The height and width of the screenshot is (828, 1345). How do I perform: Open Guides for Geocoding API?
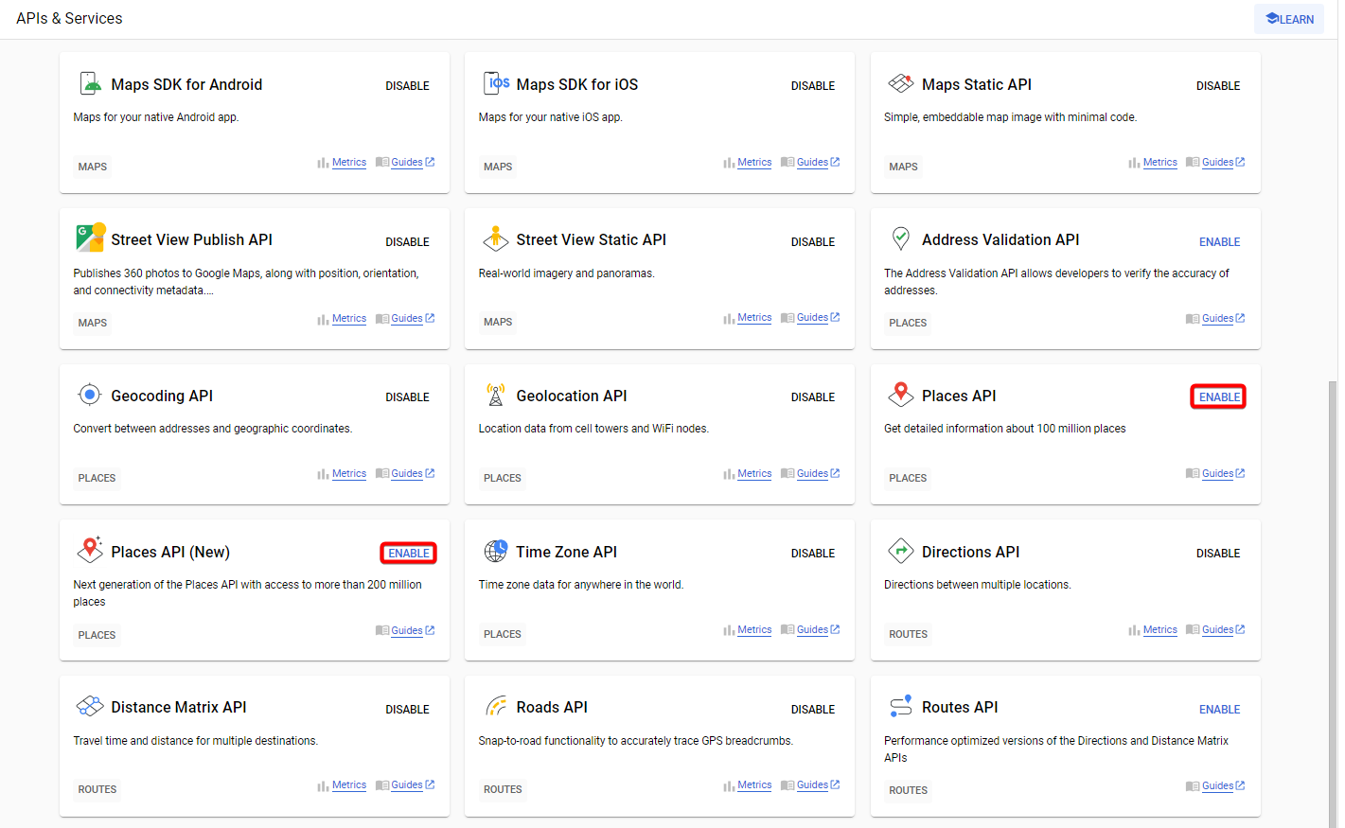pyautogui.click(x=406, y=474)
